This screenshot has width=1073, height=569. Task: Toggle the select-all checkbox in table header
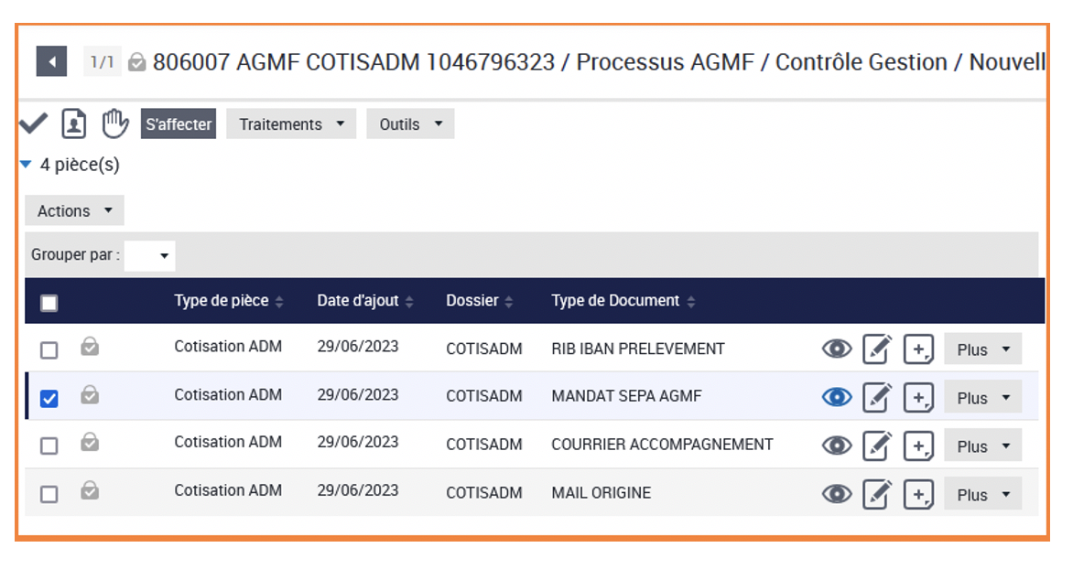(49, 303)
